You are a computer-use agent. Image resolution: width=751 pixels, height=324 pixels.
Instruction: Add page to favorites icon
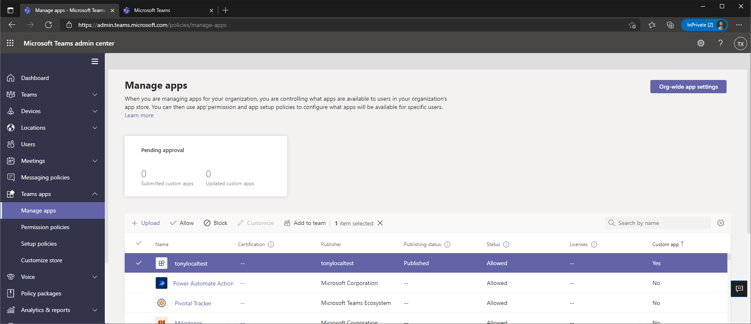pos(632,25)
